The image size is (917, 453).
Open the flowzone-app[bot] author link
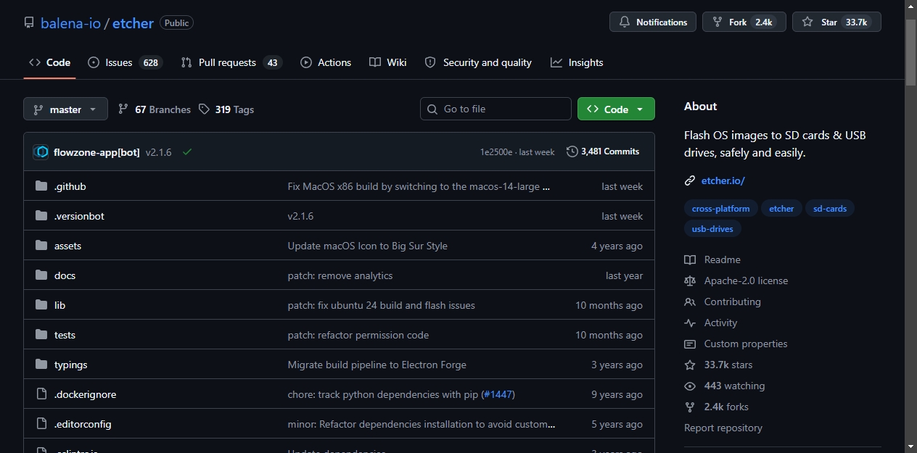point(96,152)
